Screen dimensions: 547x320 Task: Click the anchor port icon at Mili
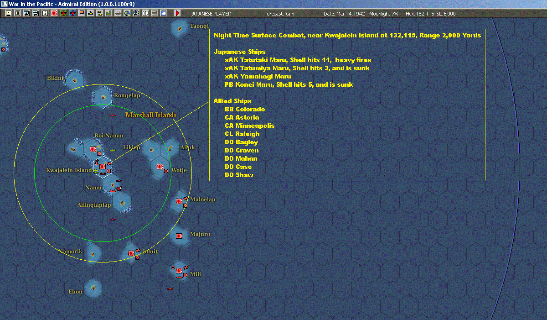(x=173, y=267)
